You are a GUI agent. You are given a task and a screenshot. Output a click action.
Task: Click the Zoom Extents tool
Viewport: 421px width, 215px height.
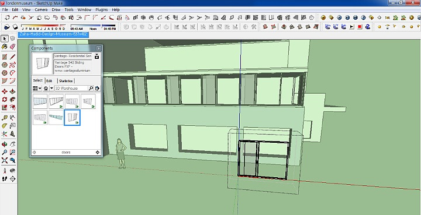pyautogui.click(x=5, y=160)
